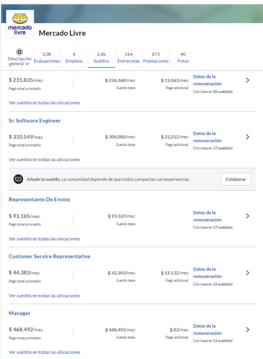Screen dimensions: 263x359
Task: Open Datos de la remuneración for Customer Service
Action: click(x=207, y=273)
